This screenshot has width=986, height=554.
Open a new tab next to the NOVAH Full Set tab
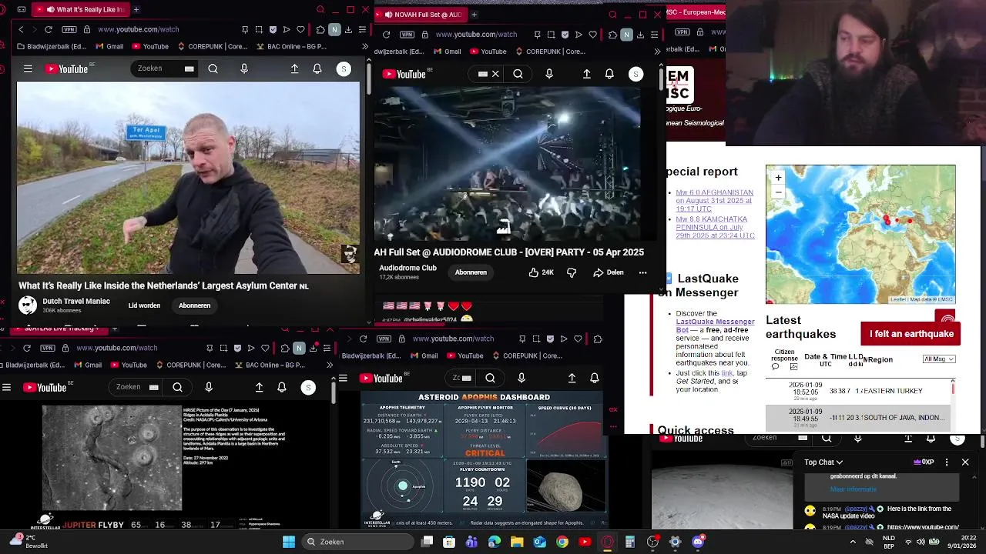click(x=474, y=14)
